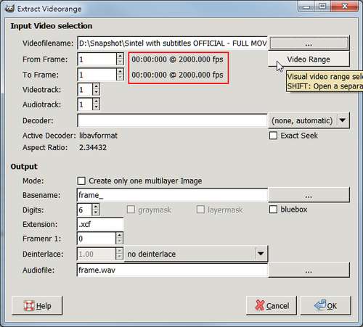The width and height of the screenshot is (363, 327).
Task: Click the GIMP Wilber icon in title bar
Action: [x=9, y=9]
